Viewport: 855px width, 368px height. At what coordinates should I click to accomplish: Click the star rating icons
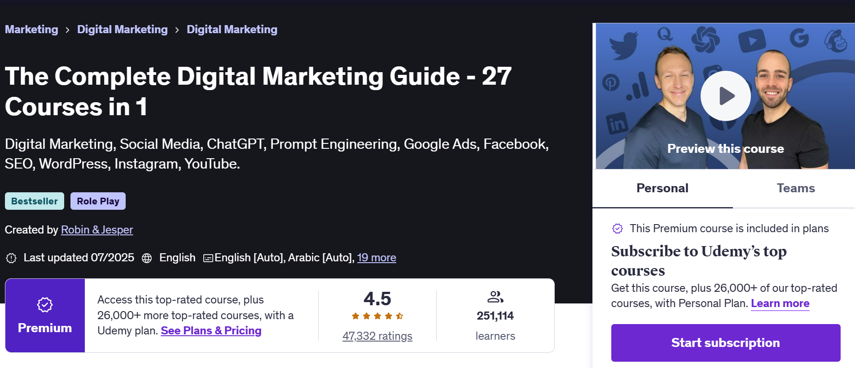(377, 316)
